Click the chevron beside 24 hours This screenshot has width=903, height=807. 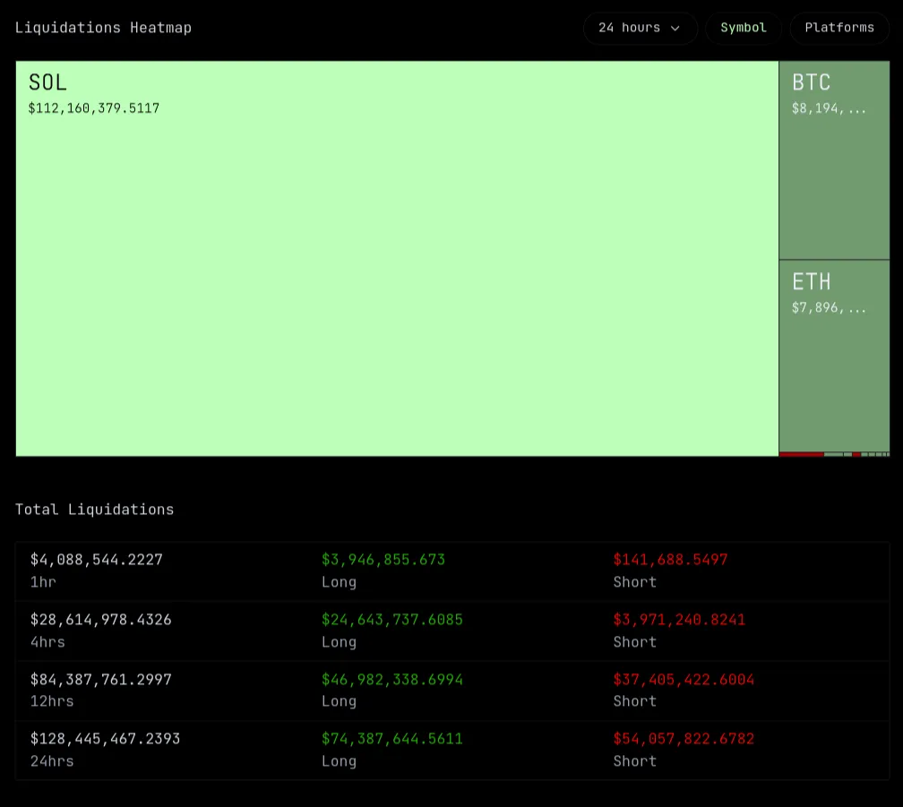[x=675, y=29]
